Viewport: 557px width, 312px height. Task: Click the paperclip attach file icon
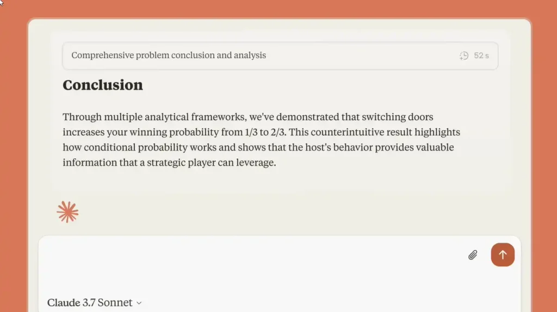click(x=473, y=255)
